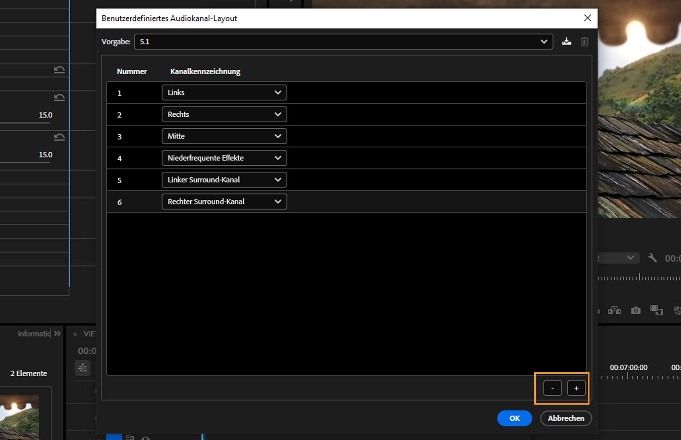Toggle the multi-camera view icon left of the camera
The width and height of the screenshot is (681, 440).
614,310
